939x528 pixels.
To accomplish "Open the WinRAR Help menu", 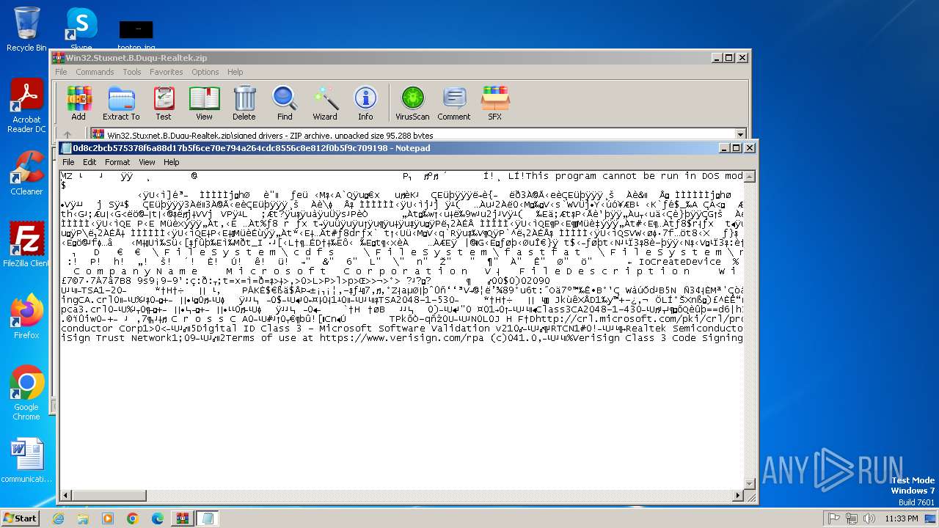I will (235, 72).
